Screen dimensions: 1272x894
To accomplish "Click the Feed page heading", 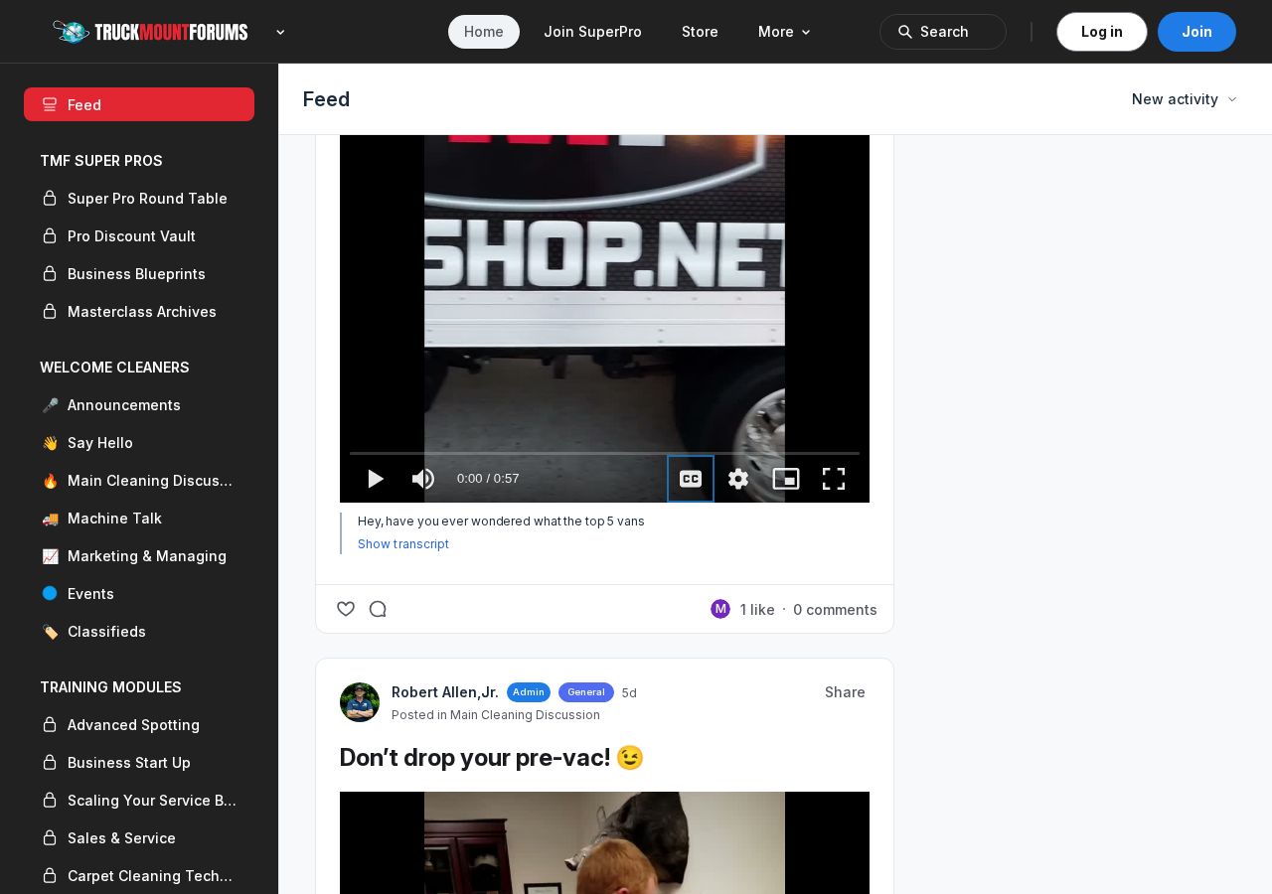I will coord(326,99).
